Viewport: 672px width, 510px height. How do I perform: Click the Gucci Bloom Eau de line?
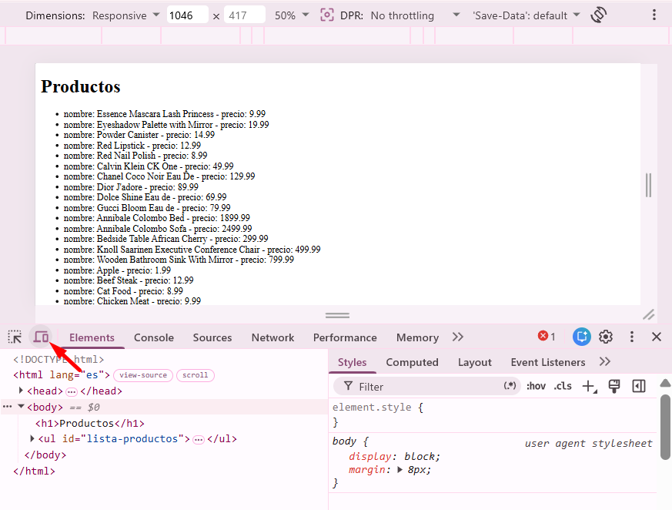point(147,207)
